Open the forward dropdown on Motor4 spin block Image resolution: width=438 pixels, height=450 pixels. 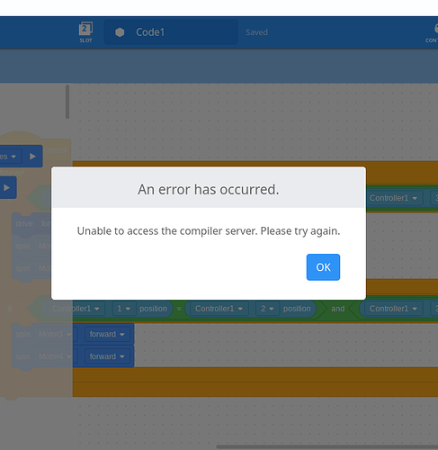[107, 356]
